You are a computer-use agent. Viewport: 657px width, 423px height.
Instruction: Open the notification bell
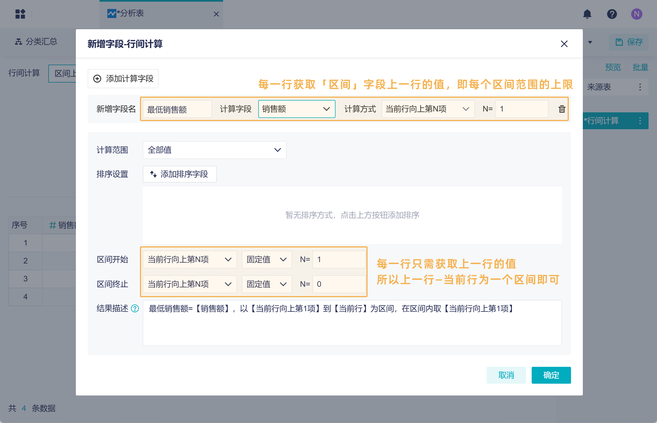587,14
